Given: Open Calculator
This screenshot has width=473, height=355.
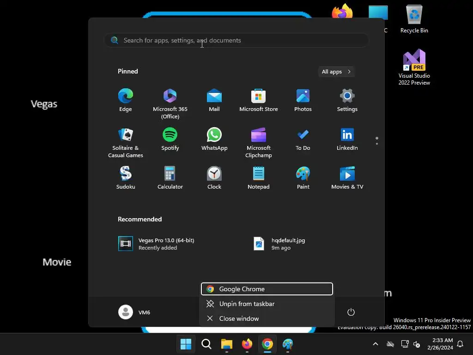Looking at the screenshot, I should click(x=170, y=178).
